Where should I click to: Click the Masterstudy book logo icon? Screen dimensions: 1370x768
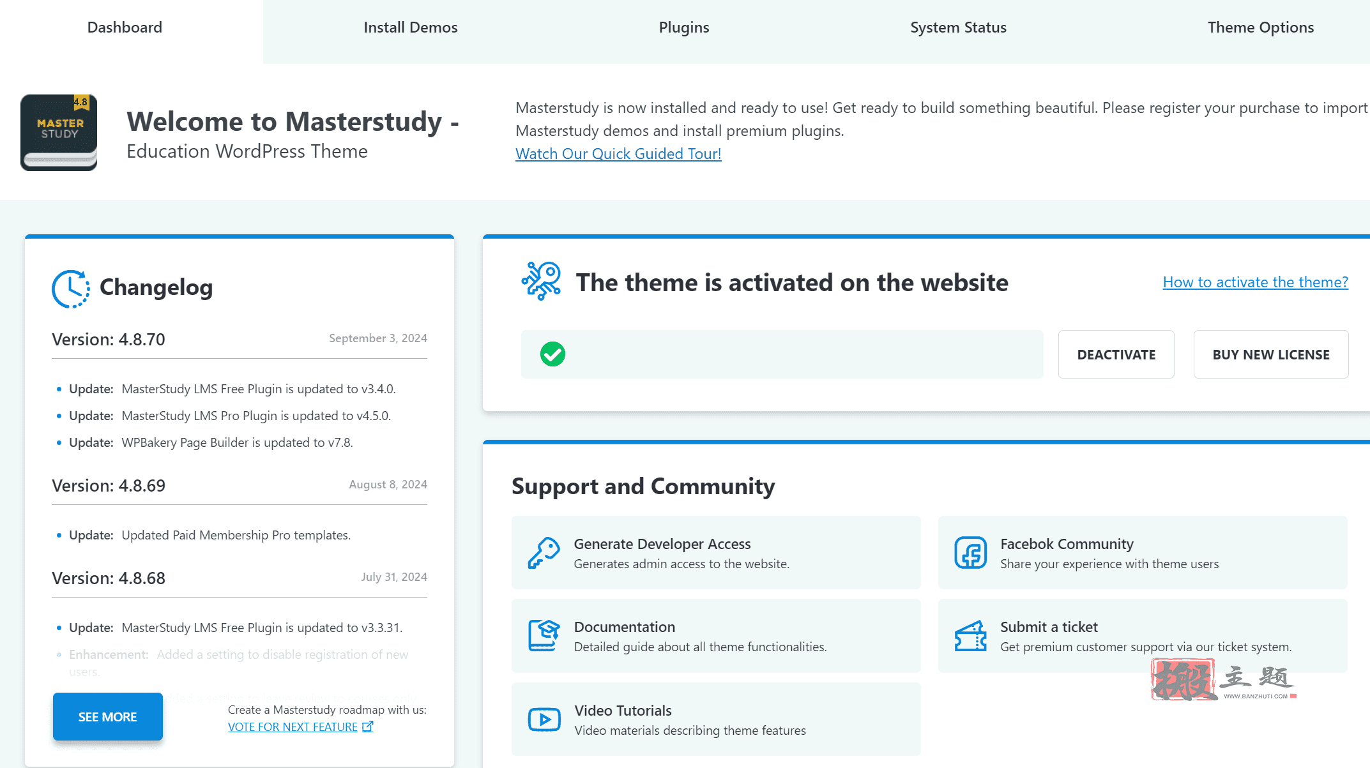click(x=59, y=133)
